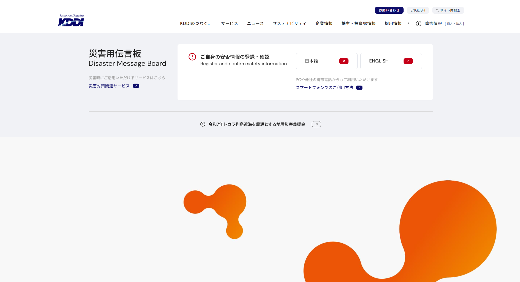Click arrow icon next to スマートフォンでのご利用方法

[x=359, y=88]
